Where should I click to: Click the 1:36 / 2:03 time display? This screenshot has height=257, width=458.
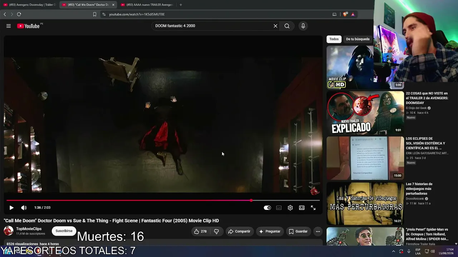[42, 208]
